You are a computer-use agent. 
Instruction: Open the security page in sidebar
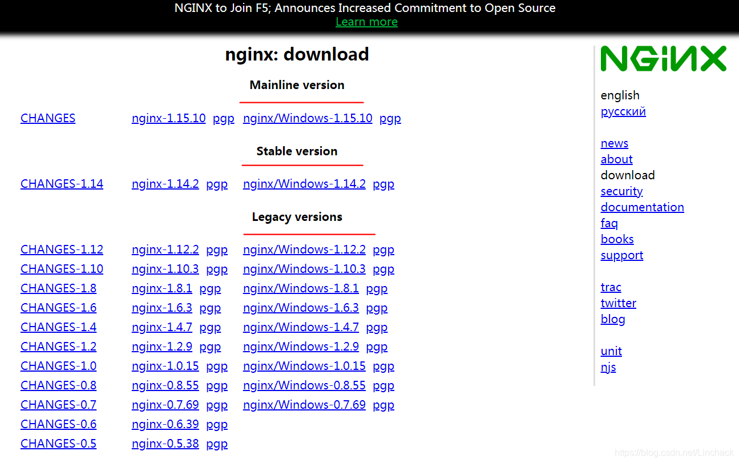[621, 191]
